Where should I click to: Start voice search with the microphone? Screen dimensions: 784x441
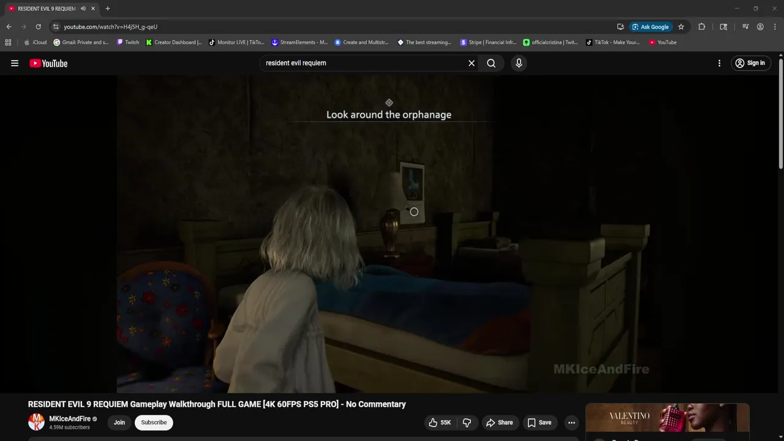coord(519,63)
